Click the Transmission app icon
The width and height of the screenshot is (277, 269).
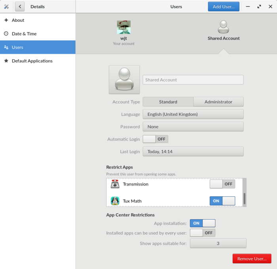click(x=115, y=184)
